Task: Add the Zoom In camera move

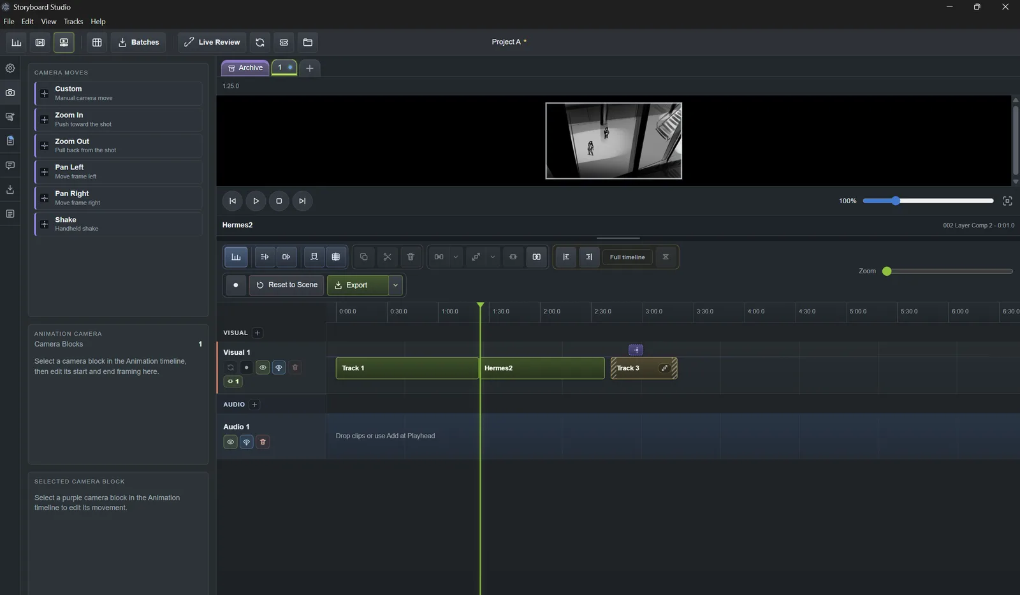Action: pyautogui.click(x=118, y=120)
